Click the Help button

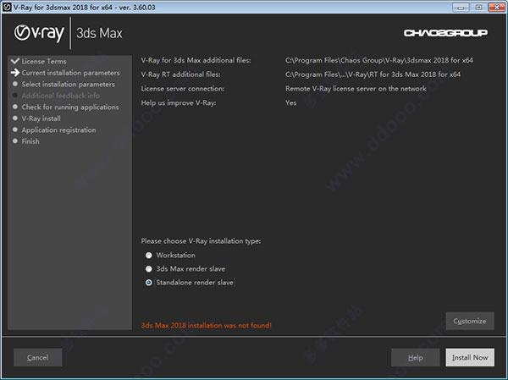[415, 357]
